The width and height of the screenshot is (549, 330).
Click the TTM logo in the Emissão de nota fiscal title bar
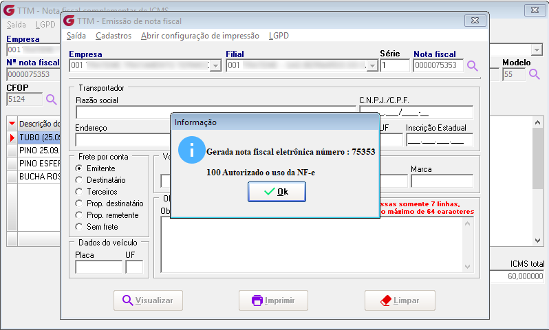[69, 21]
